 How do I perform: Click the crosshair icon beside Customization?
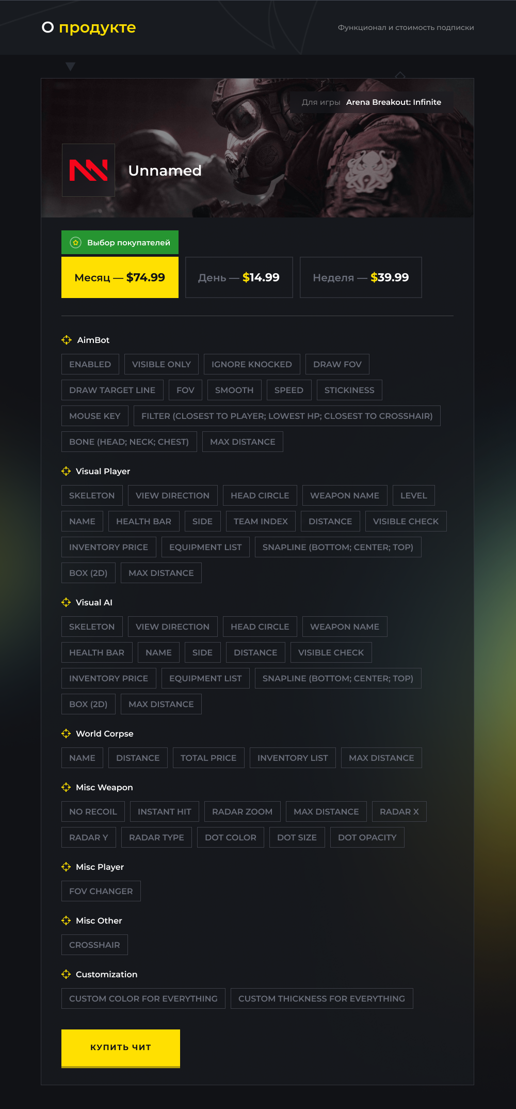pos(66,974)
